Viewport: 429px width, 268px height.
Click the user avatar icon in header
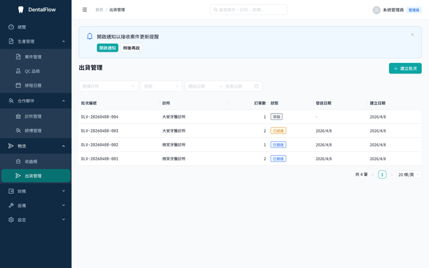[x=376, y=10]
